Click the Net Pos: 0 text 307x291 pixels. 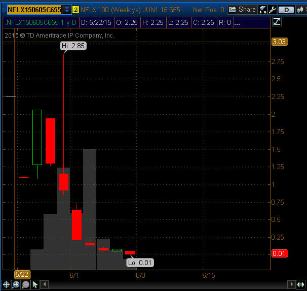[x=209, y=10]
